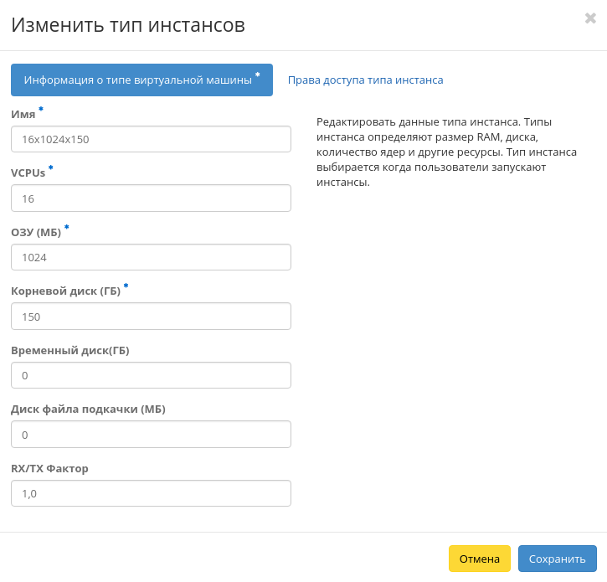Click the Корневой диск (ГБ) input field
This screenshot has height=582, width=607.
click(151, 317)
